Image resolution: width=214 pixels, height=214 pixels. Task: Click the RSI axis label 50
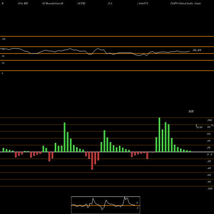(3, 56)
